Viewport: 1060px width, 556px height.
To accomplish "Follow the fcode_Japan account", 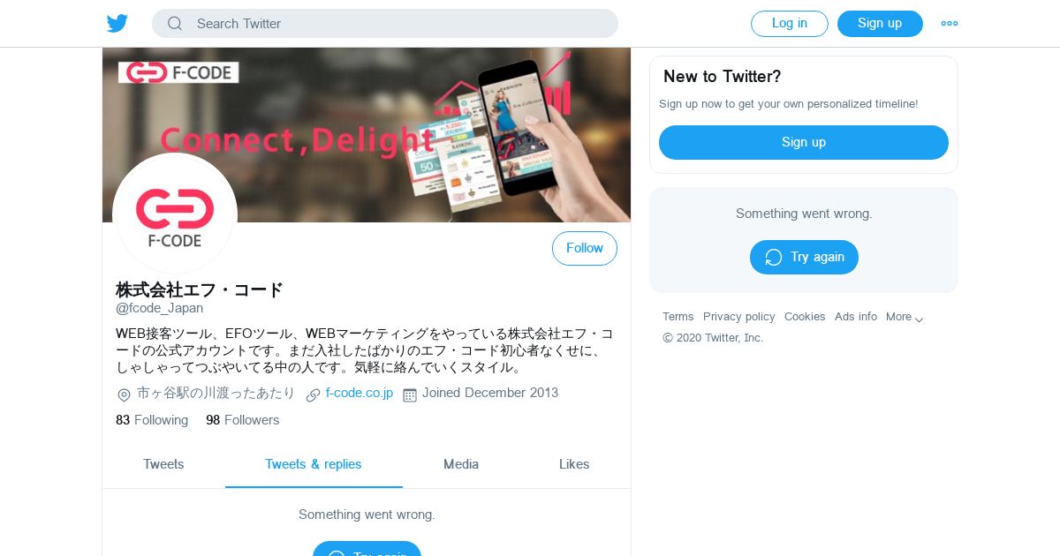I will 585,249.
